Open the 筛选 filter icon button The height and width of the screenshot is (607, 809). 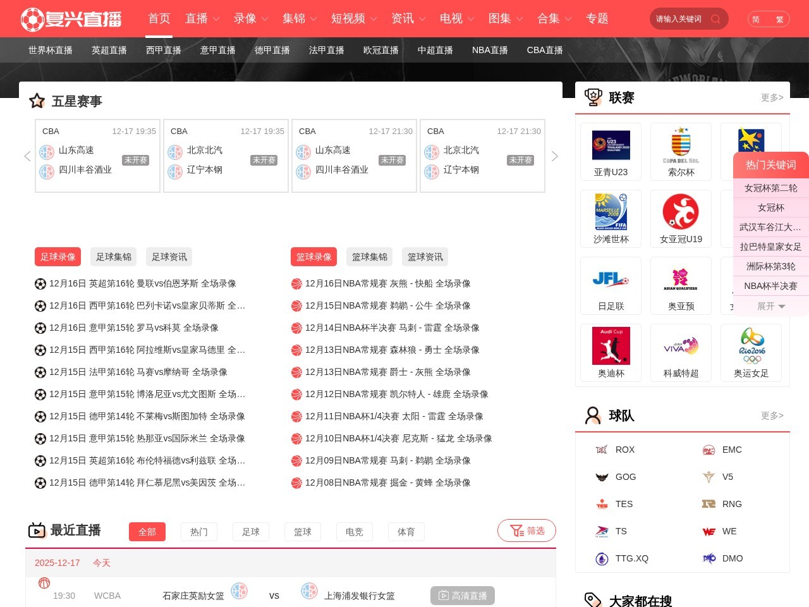click(526, 530)
